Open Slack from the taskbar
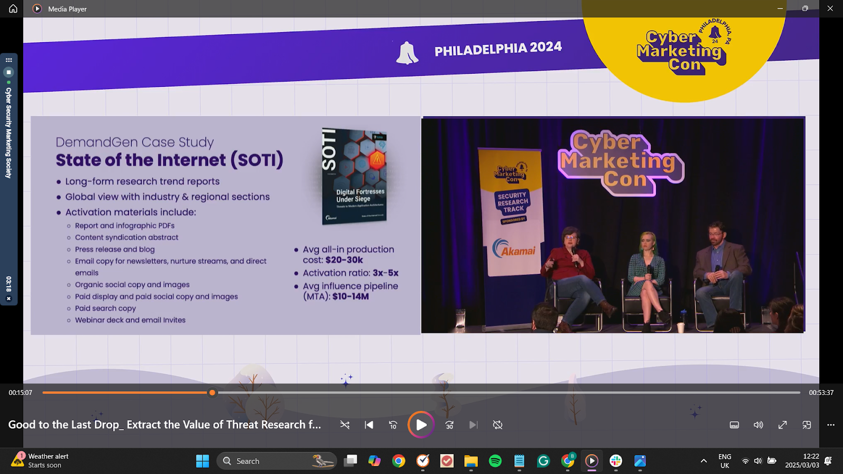This screenshot has height=474, width=843. pos(616,461)
